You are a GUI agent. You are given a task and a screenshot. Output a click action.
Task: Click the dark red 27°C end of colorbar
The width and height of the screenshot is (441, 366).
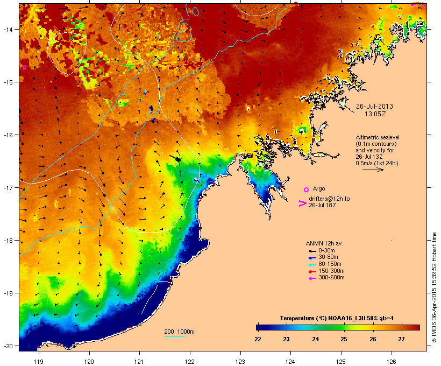click(417, 327)
